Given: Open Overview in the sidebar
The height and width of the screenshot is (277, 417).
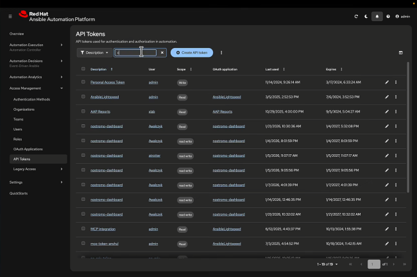Looking at the screenshot, I should [17, 34].
